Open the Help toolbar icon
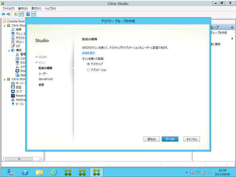The height and width of the screenshot is (177, 236). [28, 14]
